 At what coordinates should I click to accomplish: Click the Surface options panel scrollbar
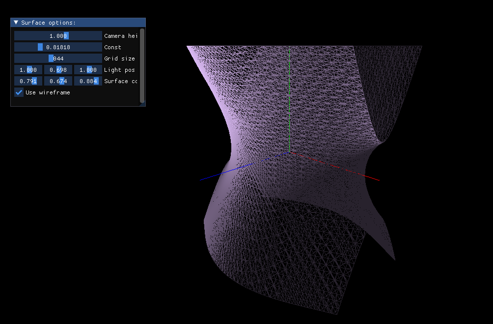tap(142, 65)
